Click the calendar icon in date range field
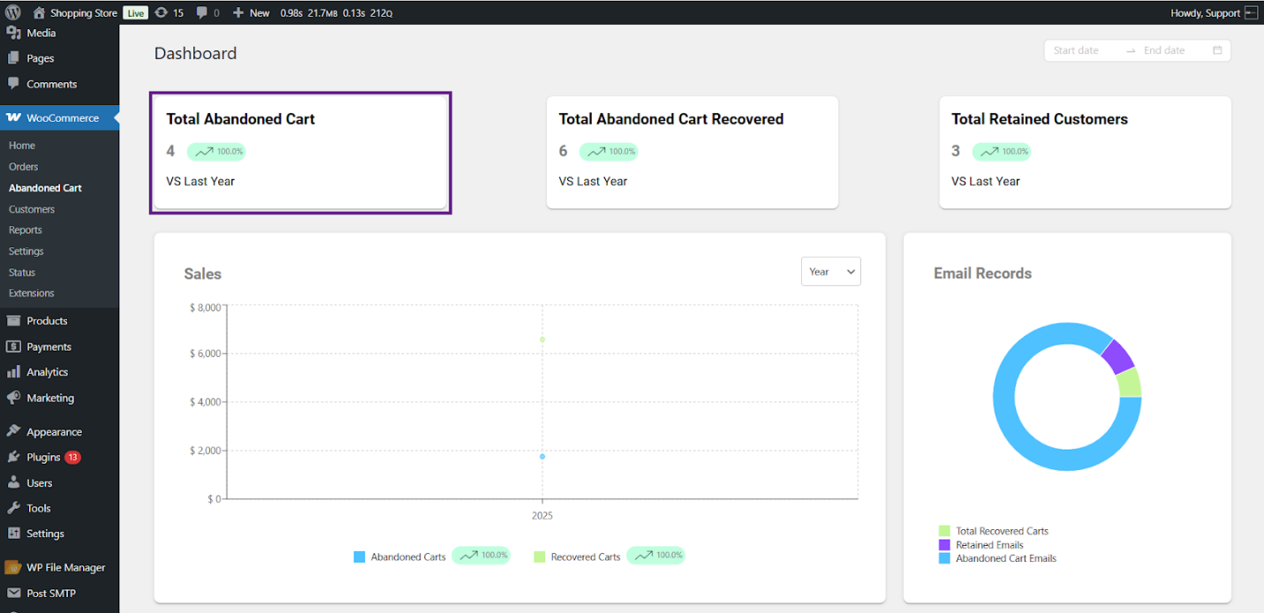Viewport: 1264px width, 613px height. [x=1217, y=50]
